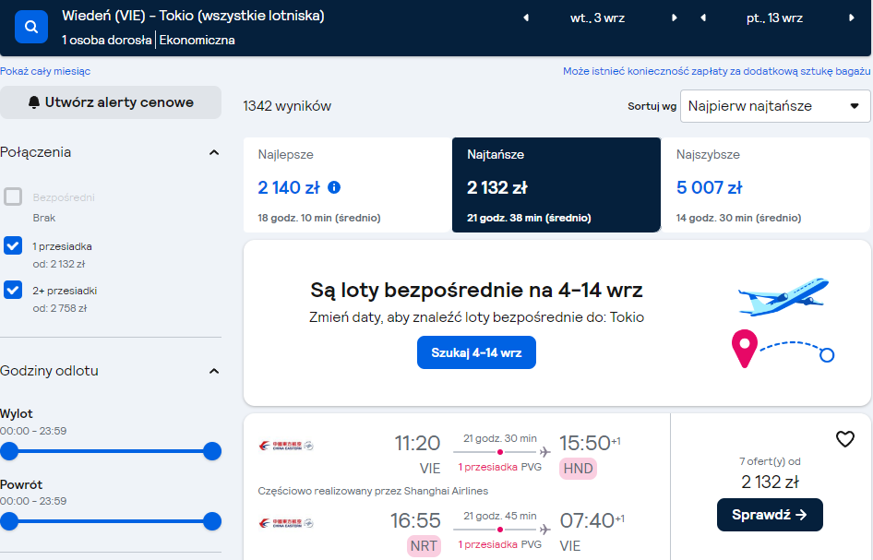Tick the Bezpośredni checkbox
The image size is (873, 560).
[x=13, y=197]
